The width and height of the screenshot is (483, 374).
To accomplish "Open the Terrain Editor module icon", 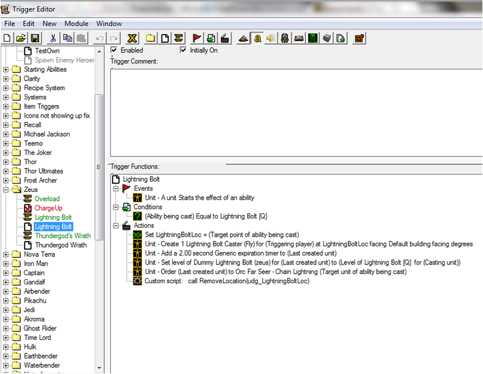I will click(x=244, y=38).
